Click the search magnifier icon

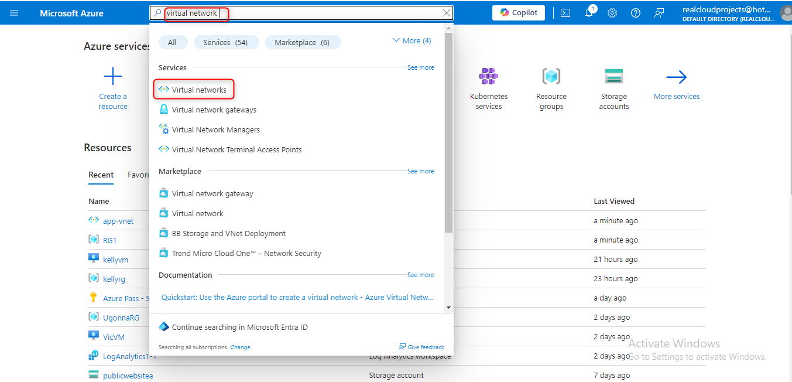pyautogui.click(x=157, y=13)
